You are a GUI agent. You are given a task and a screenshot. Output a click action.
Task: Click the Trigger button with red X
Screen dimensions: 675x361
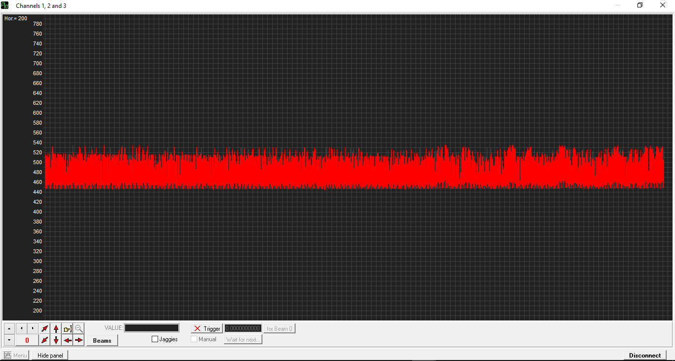[x=207, y=328]
